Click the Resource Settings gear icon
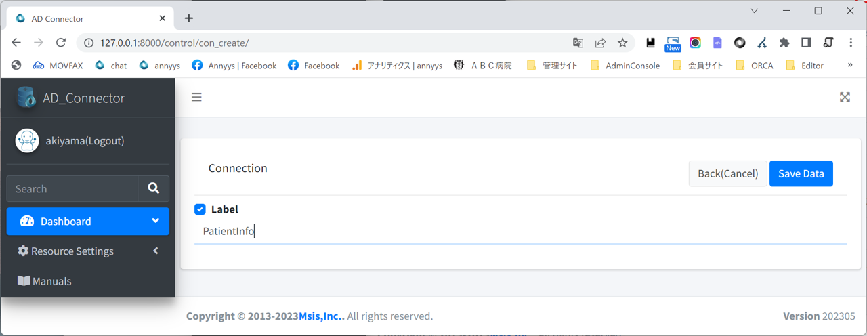The image size is (867, 336). (23, 251)
